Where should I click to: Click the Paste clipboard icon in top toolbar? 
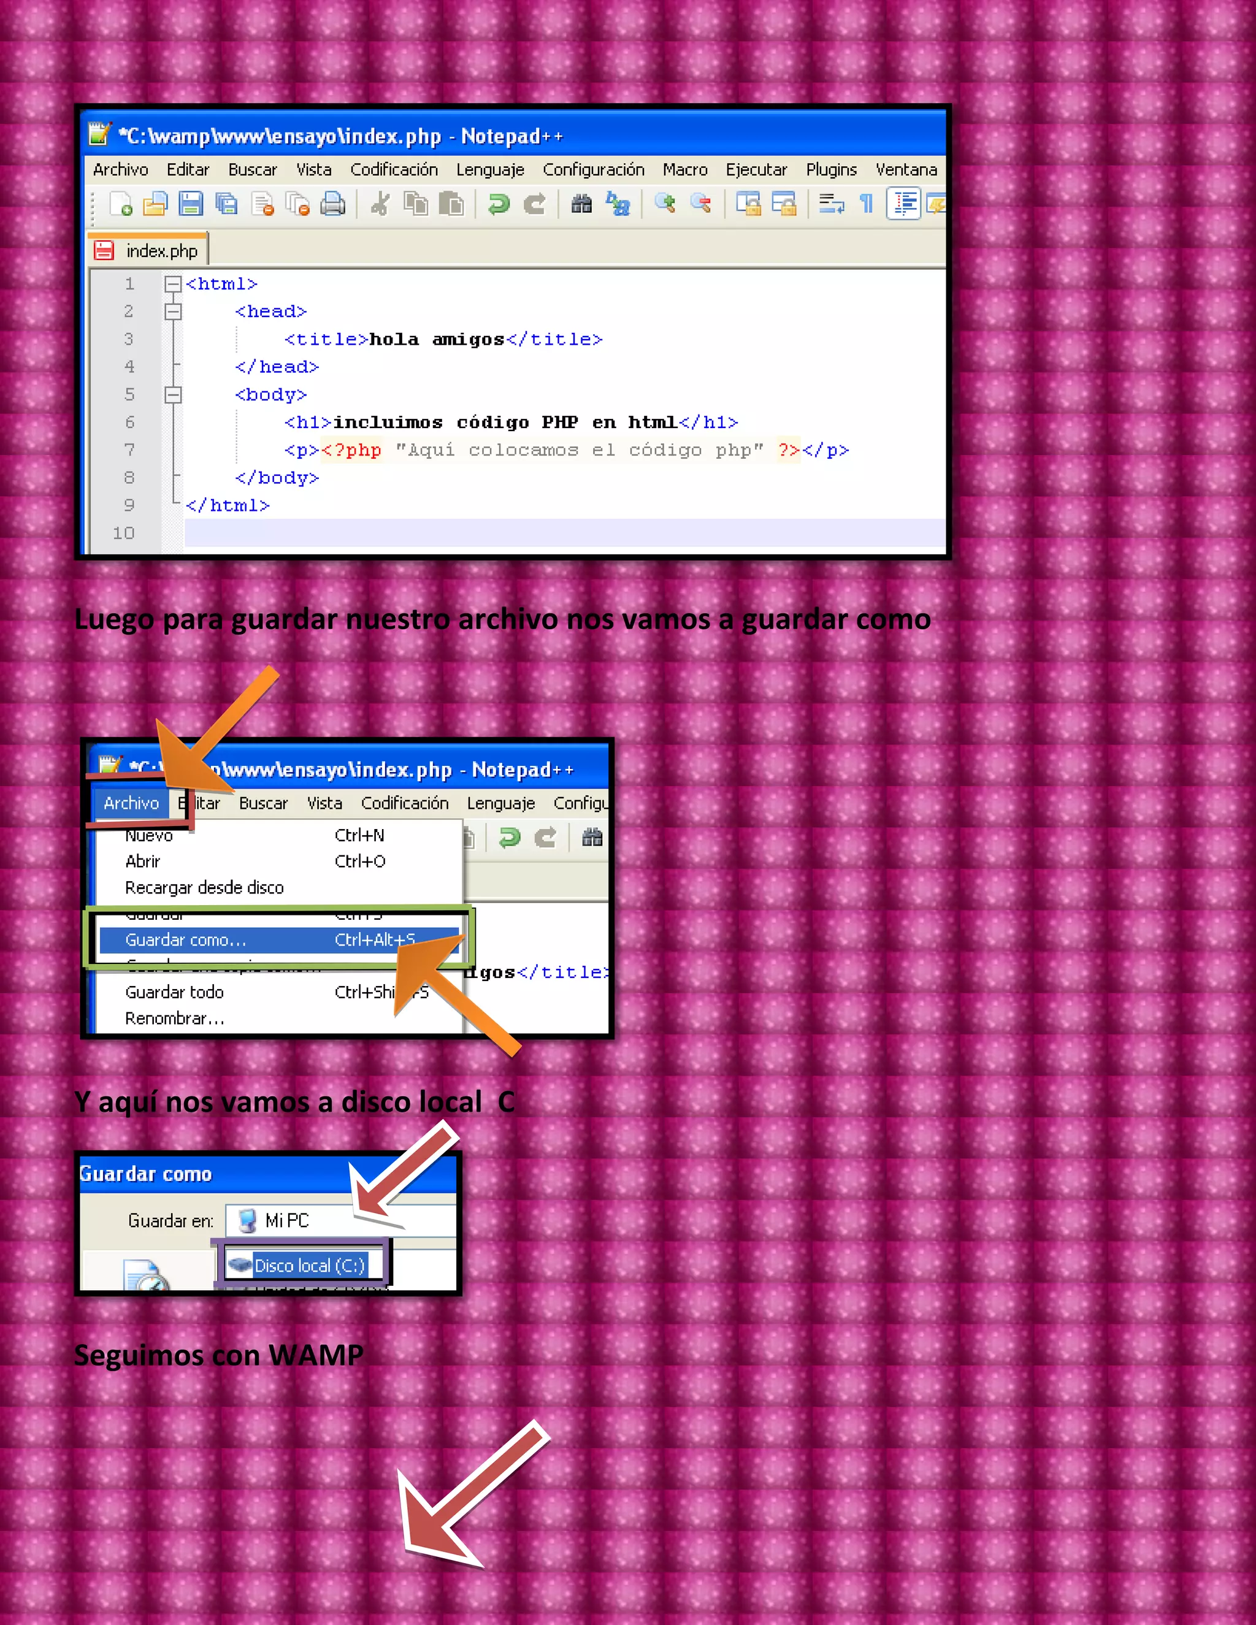451,203
